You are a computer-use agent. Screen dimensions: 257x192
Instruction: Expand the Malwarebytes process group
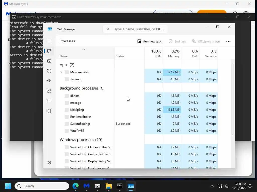coord(61,72)
